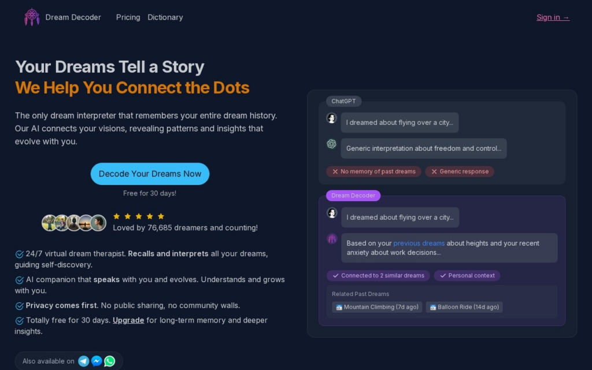Click the group of dreamer profile photos
This screenshot has height=370, width=592.
tap(74, 223)
